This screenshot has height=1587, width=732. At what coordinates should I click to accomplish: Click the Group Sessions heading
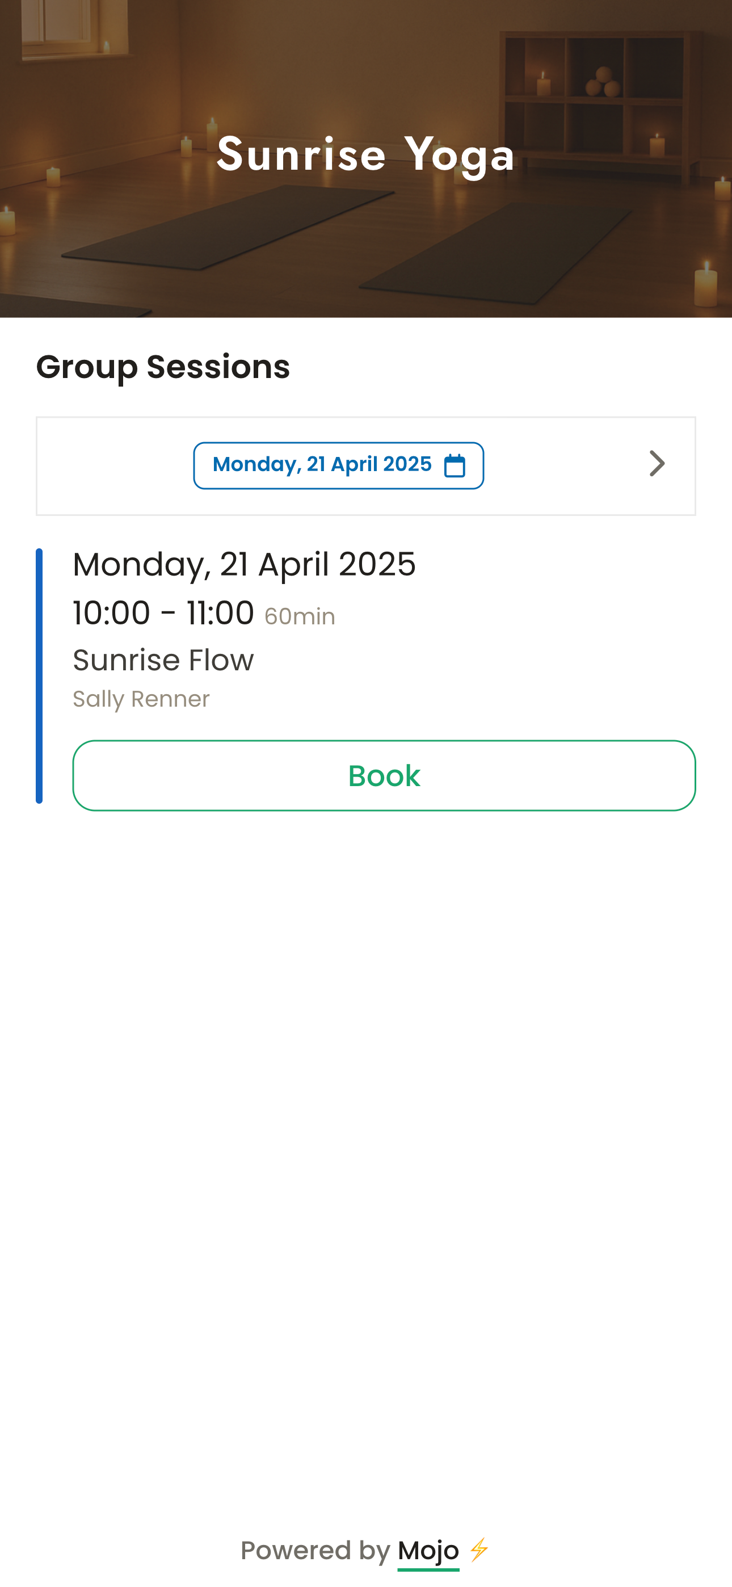tap(163, 367)
